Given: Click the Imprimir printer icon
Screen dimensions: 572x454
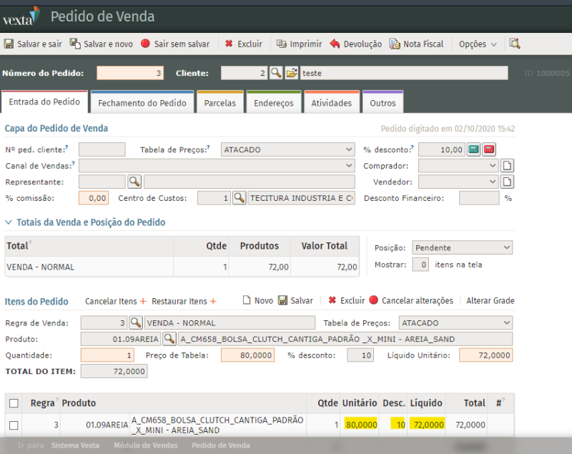Looking at the screenshot, I should pyautogui.click(x=282, y=44).
